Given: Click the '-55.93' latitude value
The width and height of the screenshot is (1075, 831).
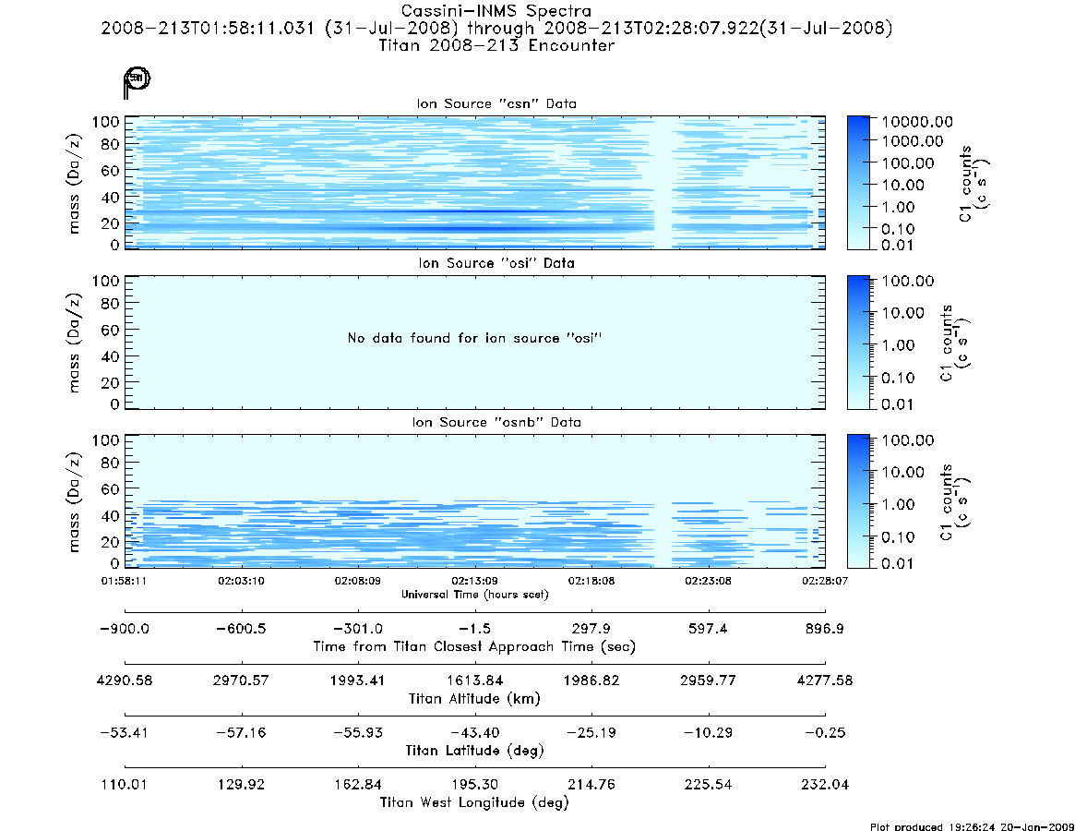Looking at the screenshot, I should click(358, 733).
